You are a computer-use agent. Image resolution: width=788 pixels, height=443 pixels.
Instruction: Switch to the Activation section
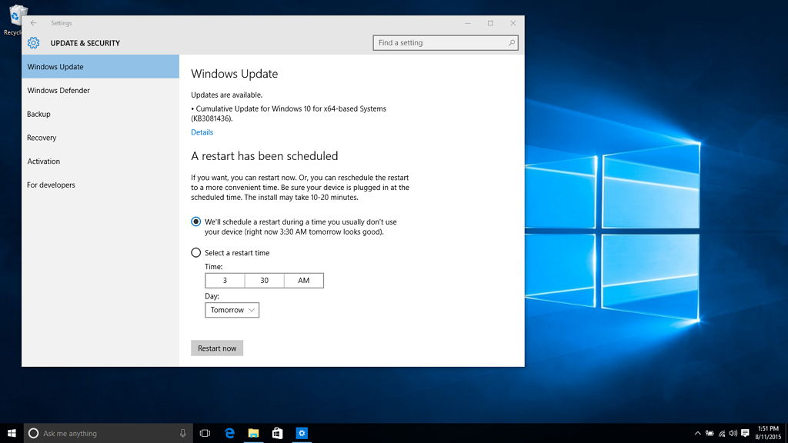101,162
